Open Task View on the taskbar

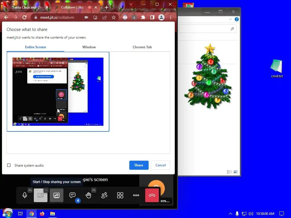click(20, 214)
